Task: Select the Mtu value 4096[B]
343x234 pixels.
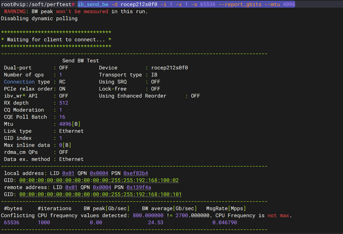Action: click(x=70, y=124)
